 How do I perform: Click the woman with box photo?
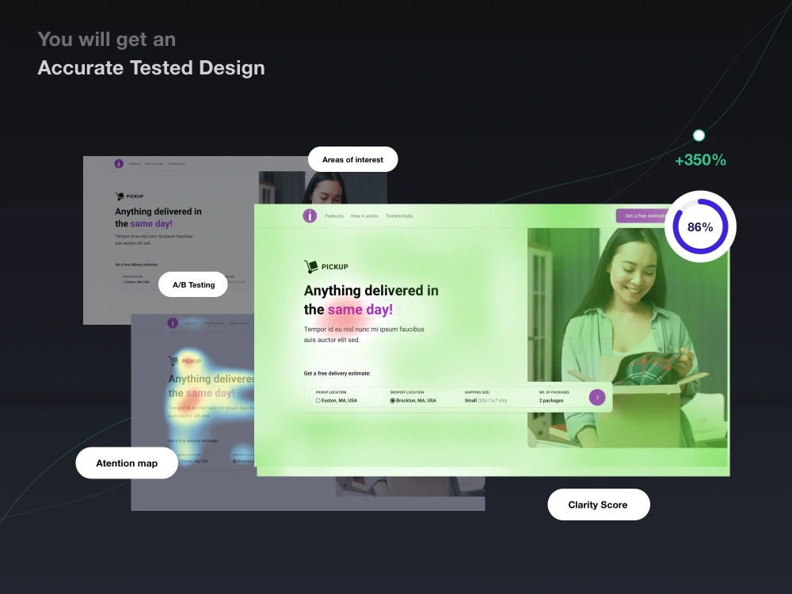(x=627, y=338)
